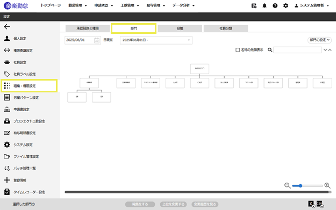The image size is (336, 210).
Task: Export the chart with Excel icon
Action: tap(312, 204)
